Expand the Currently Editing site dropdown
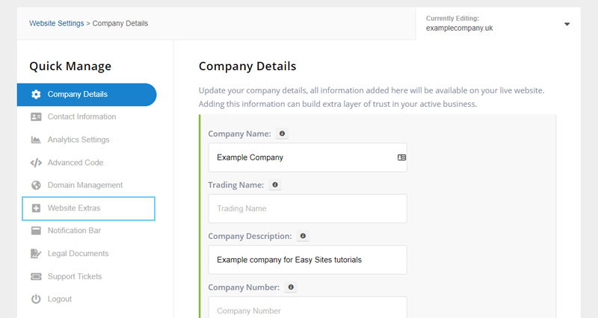 [567, 24]
